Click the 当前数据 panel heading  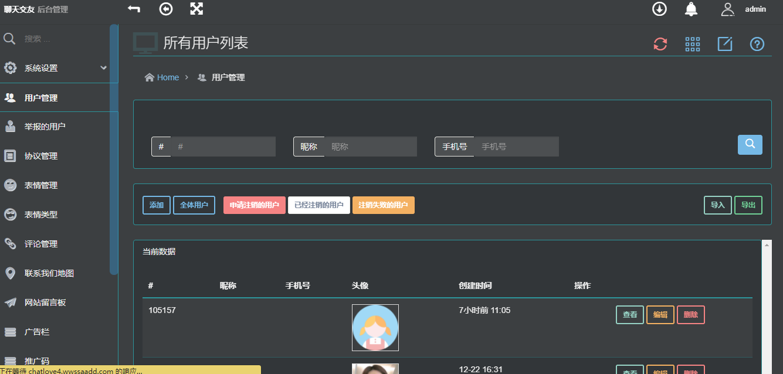159,251
